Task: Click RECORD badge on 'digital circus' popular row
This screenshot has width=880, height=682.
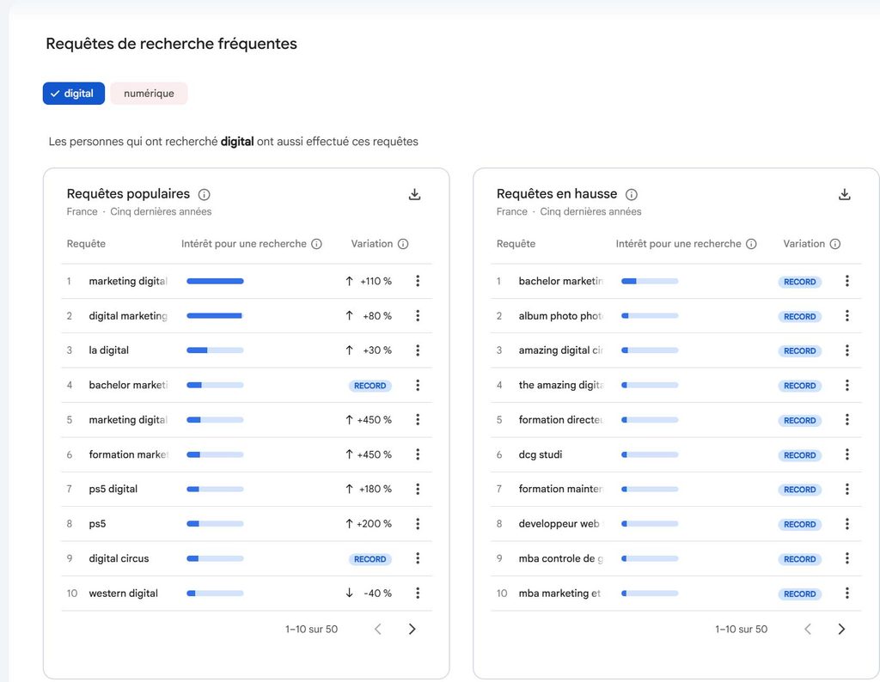Action: pos(370,559)
